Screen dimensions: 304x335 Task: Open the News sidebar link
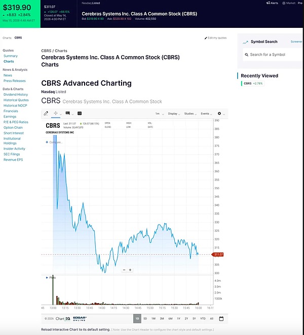click(8, 75)
